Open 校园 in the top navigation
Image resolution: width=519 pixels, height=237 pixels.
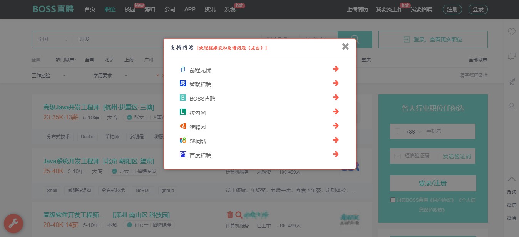[x=130, y=9]
